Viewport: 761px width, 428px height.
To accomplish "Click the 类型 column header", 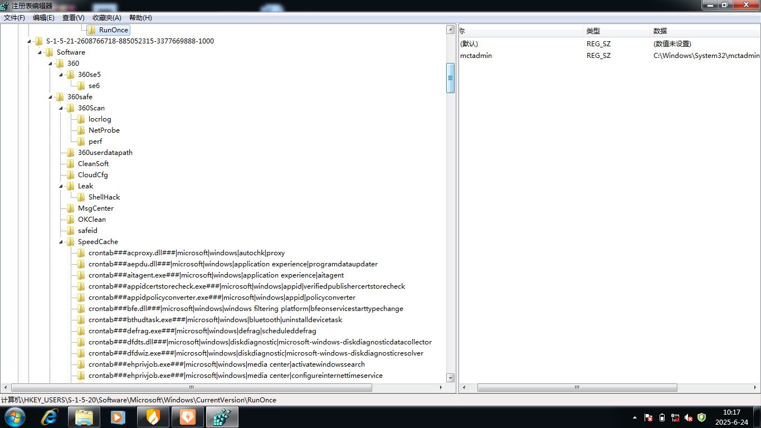I will pyautogui.click(x=593, y=31).
